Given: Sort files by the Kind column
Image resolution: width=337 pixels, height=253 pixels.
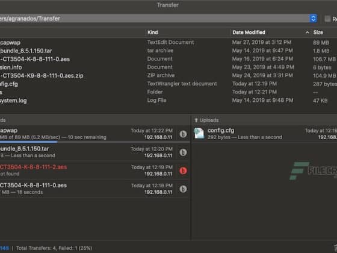Looking at the screenshot, I should click(x=153, y=33).
